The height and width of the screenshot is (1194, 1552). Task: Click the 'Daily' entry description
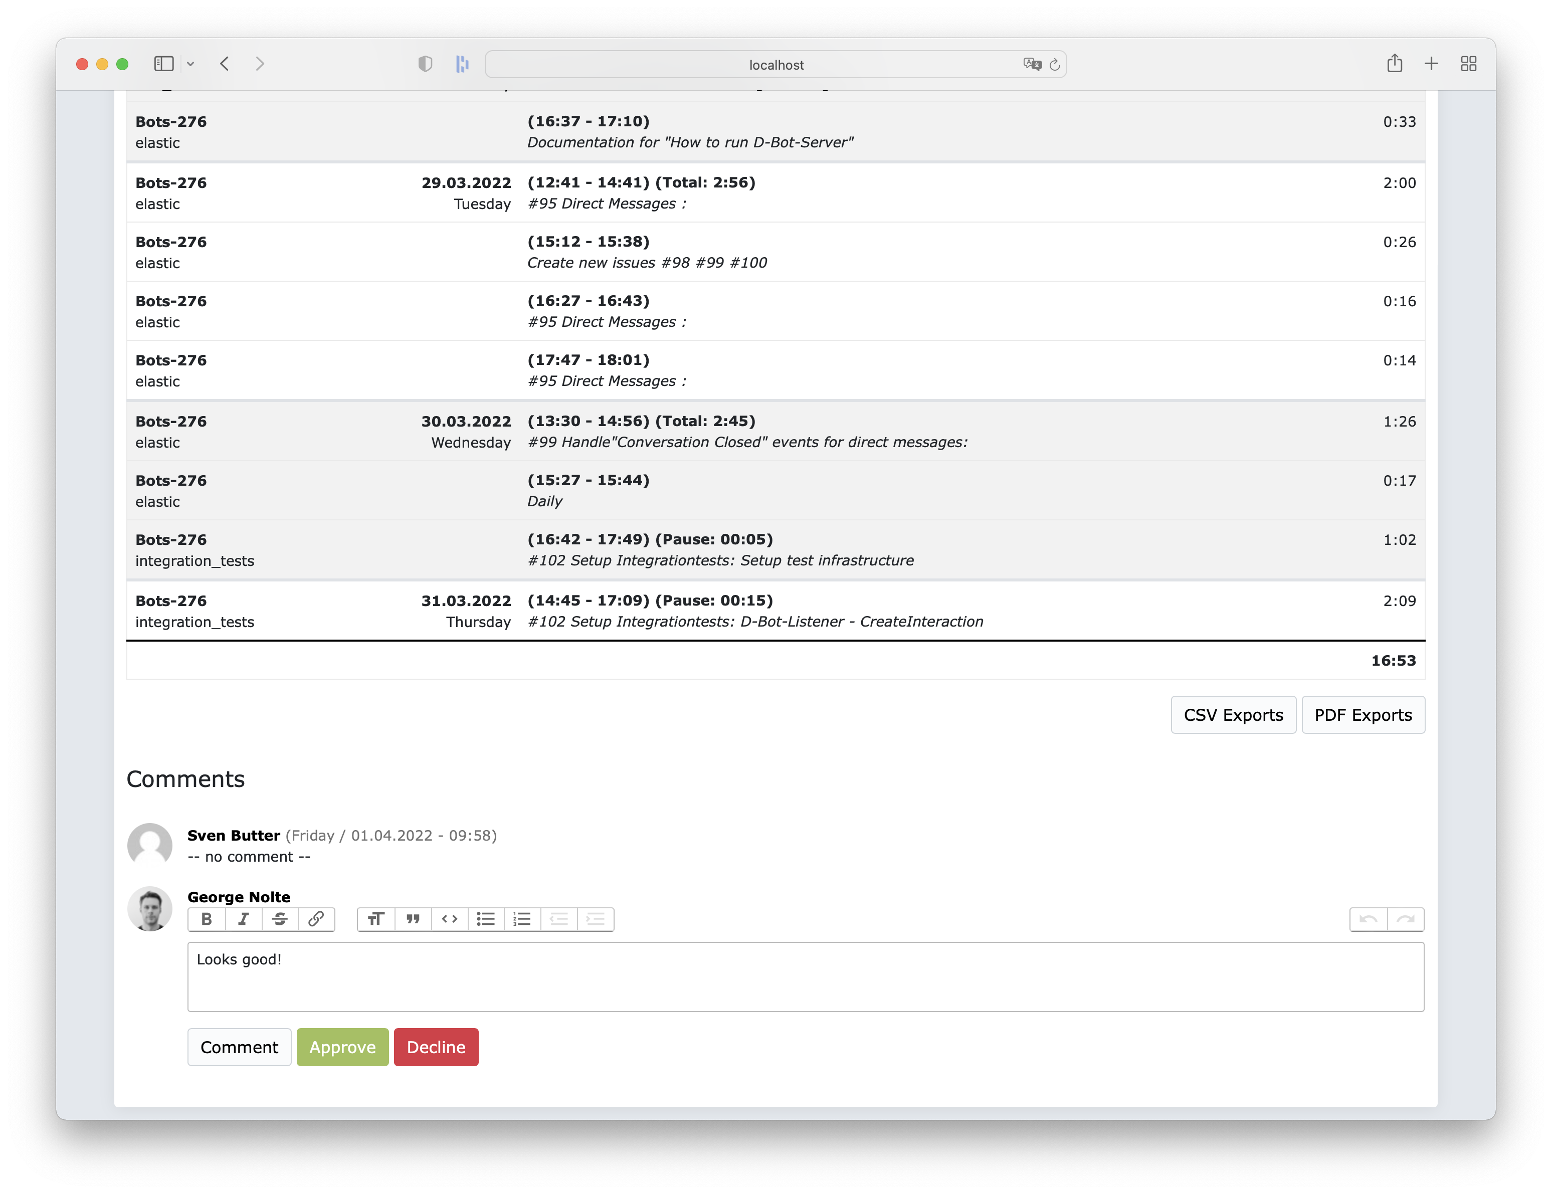pyautogui.click(x=545, y=501)
